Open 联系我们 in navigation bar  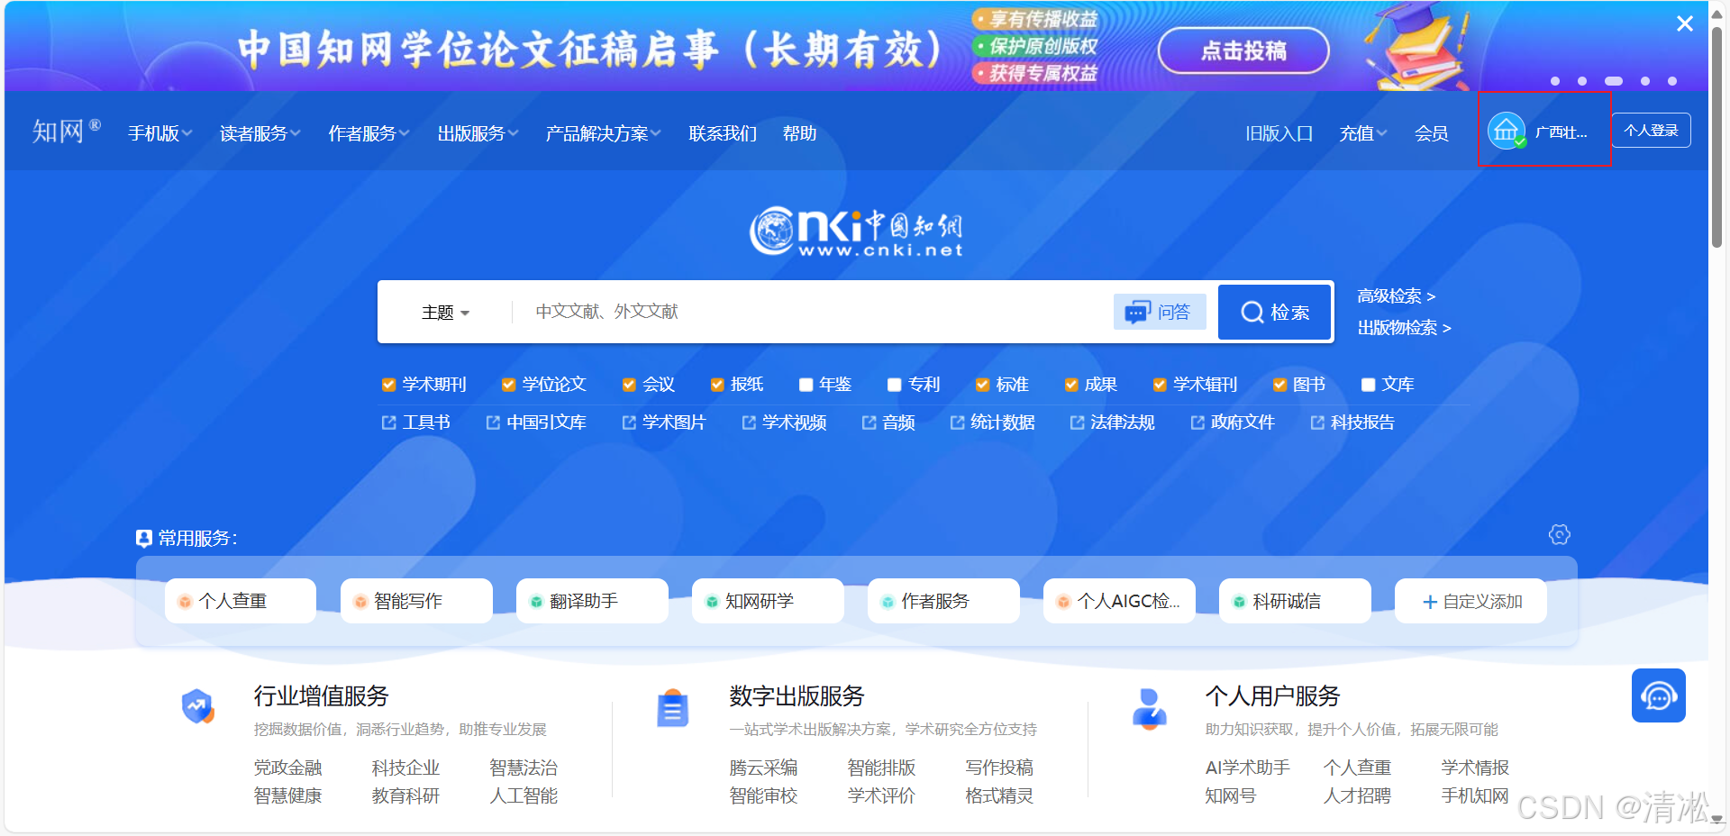[x=723, y=133]
